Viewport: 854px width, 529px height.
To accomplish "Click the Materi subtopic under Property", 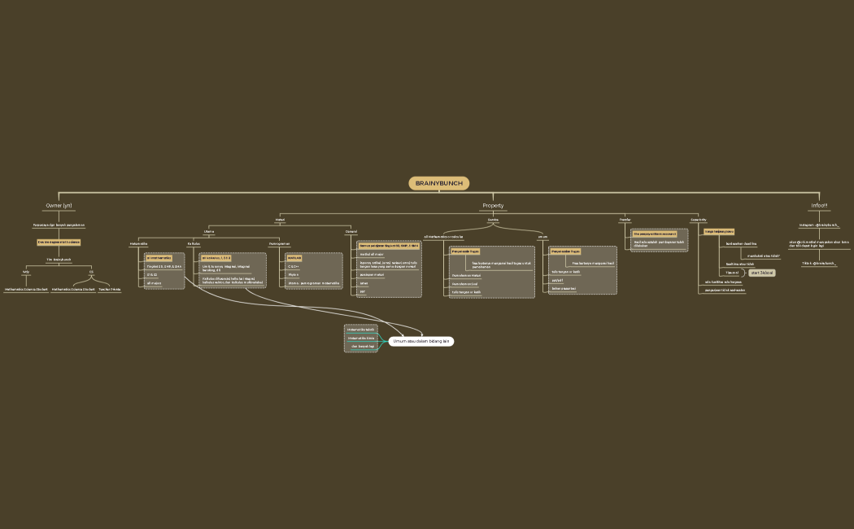I will 280,220.
